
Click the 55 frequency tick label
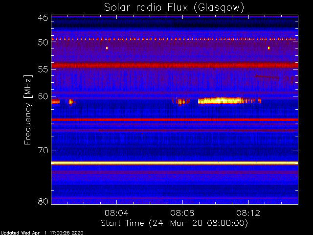point(43,70)
